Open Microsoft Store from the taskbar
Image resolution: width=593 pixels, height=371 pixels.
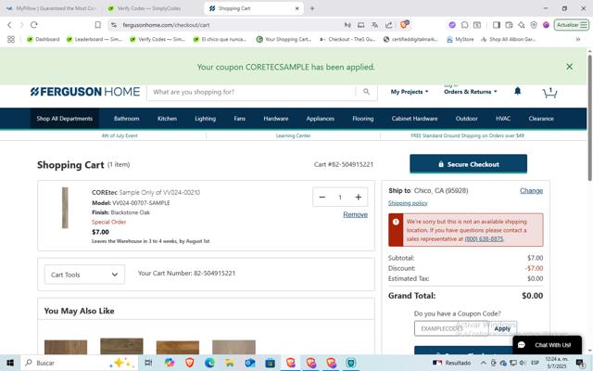[270, 363]
